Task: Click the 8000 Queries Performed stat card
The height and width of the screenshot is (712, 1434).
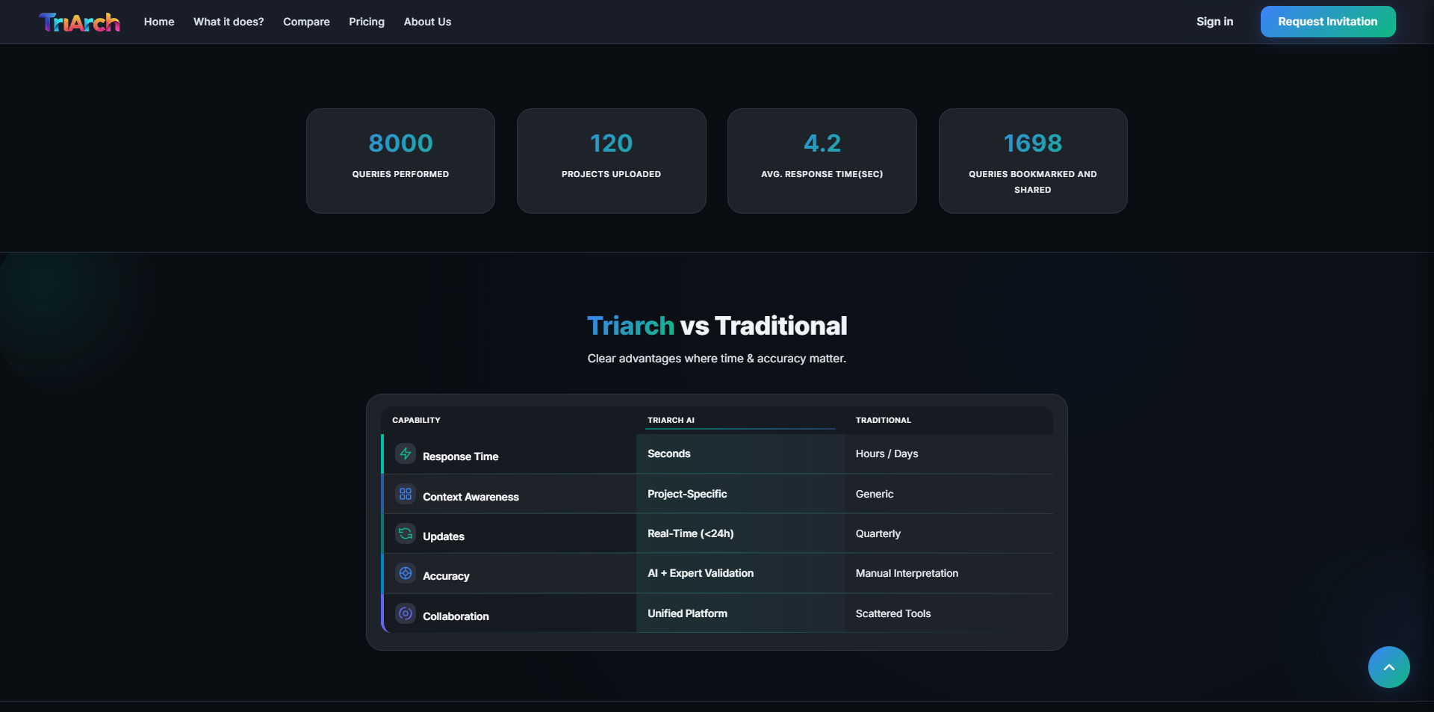Action: tap(400, 161)
